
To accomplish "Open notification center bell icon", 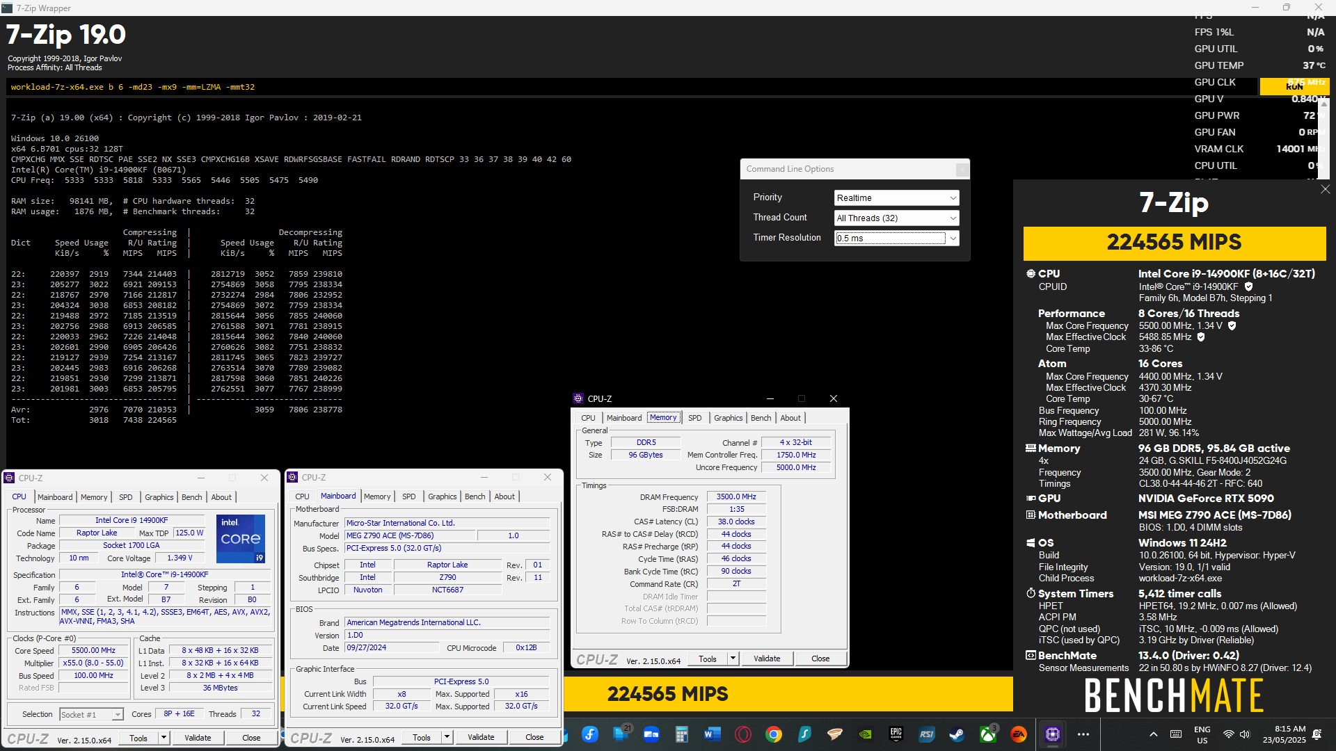I will tap(1317, 734).
